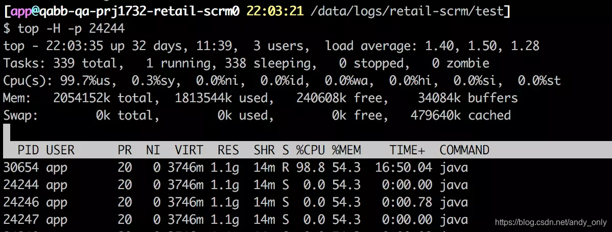Select thread PID 24247
The width and height of the screenshot is (612, 232).
coord(21,219)
